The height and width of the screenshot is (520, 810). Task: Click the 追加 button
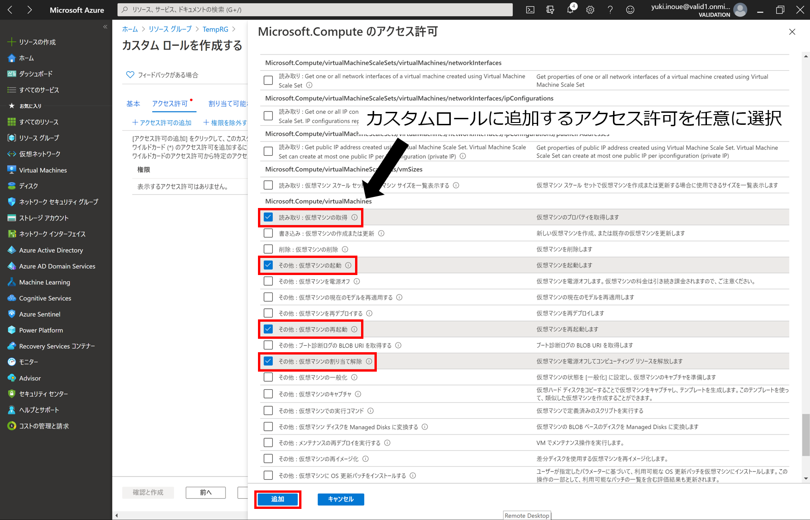pyautogui.click(x=278, y=499)
